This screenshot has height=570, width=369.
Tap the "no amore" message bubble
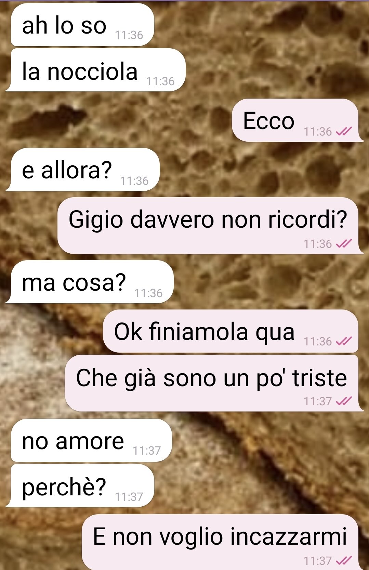click(91, 440)
